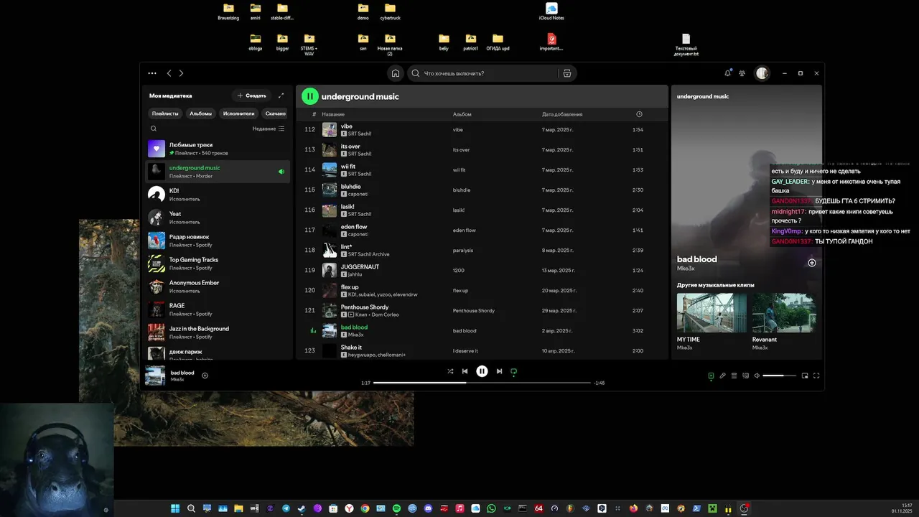Open the profile avatar menu
This screenshot has width=919, height=517.
[762, 73]
